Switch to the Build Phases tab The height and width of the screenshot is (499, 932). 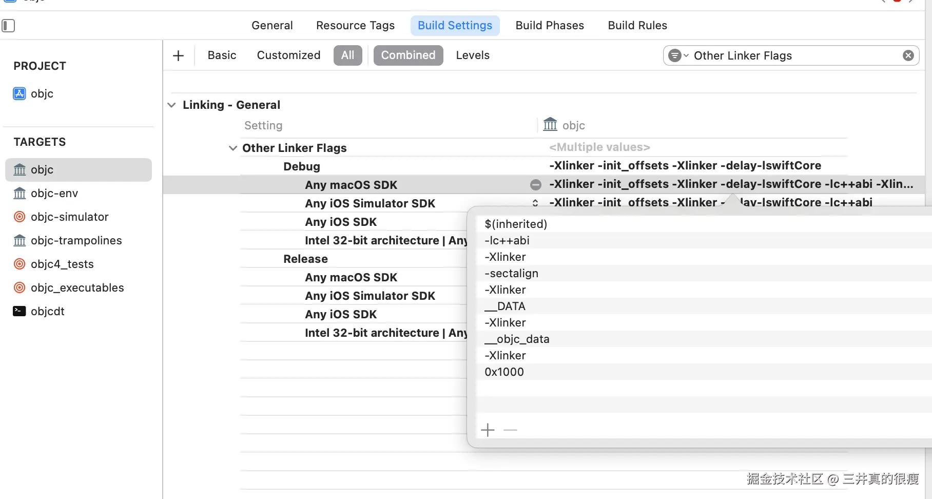550,26
